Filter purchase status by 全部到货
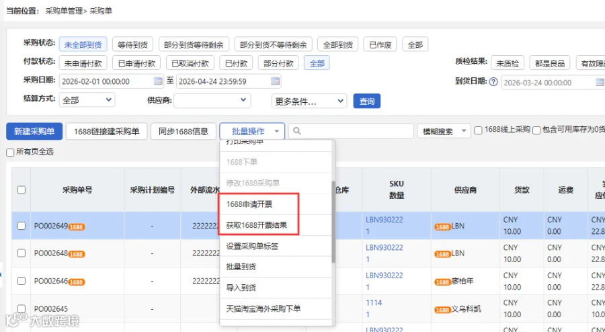 point(338,44)
